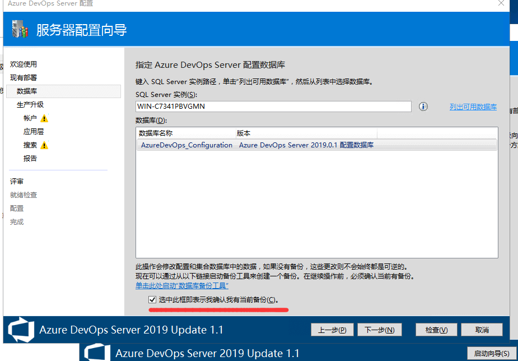518x361 pixels.
Task: Open the 应用层 step
Action: [x=34, y=132]
